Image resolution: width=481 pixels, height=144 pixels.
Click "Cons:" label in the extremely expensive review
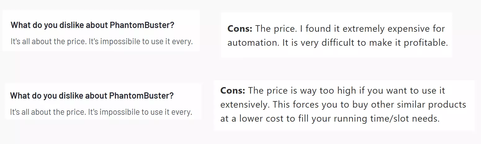[x=240, y=29]
